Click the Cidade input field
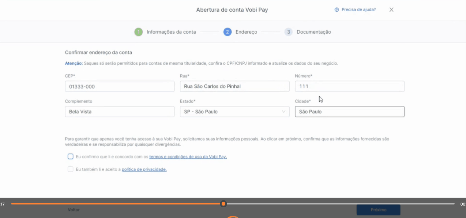The image size is (466, 218). click(x=349, y=112)
